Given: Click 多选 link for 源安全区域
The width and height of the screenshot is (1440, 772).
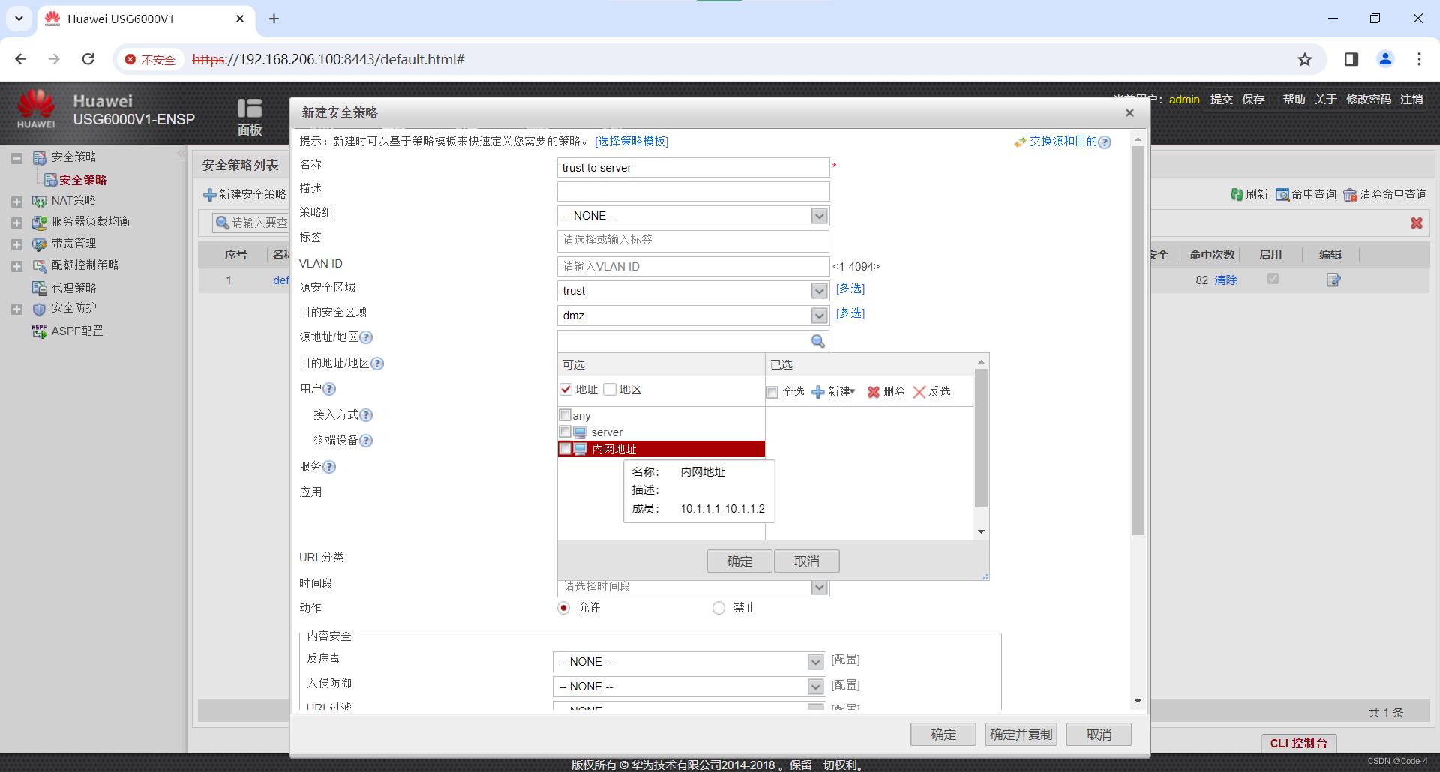Looking at the screenshot, I should [850, 289].
